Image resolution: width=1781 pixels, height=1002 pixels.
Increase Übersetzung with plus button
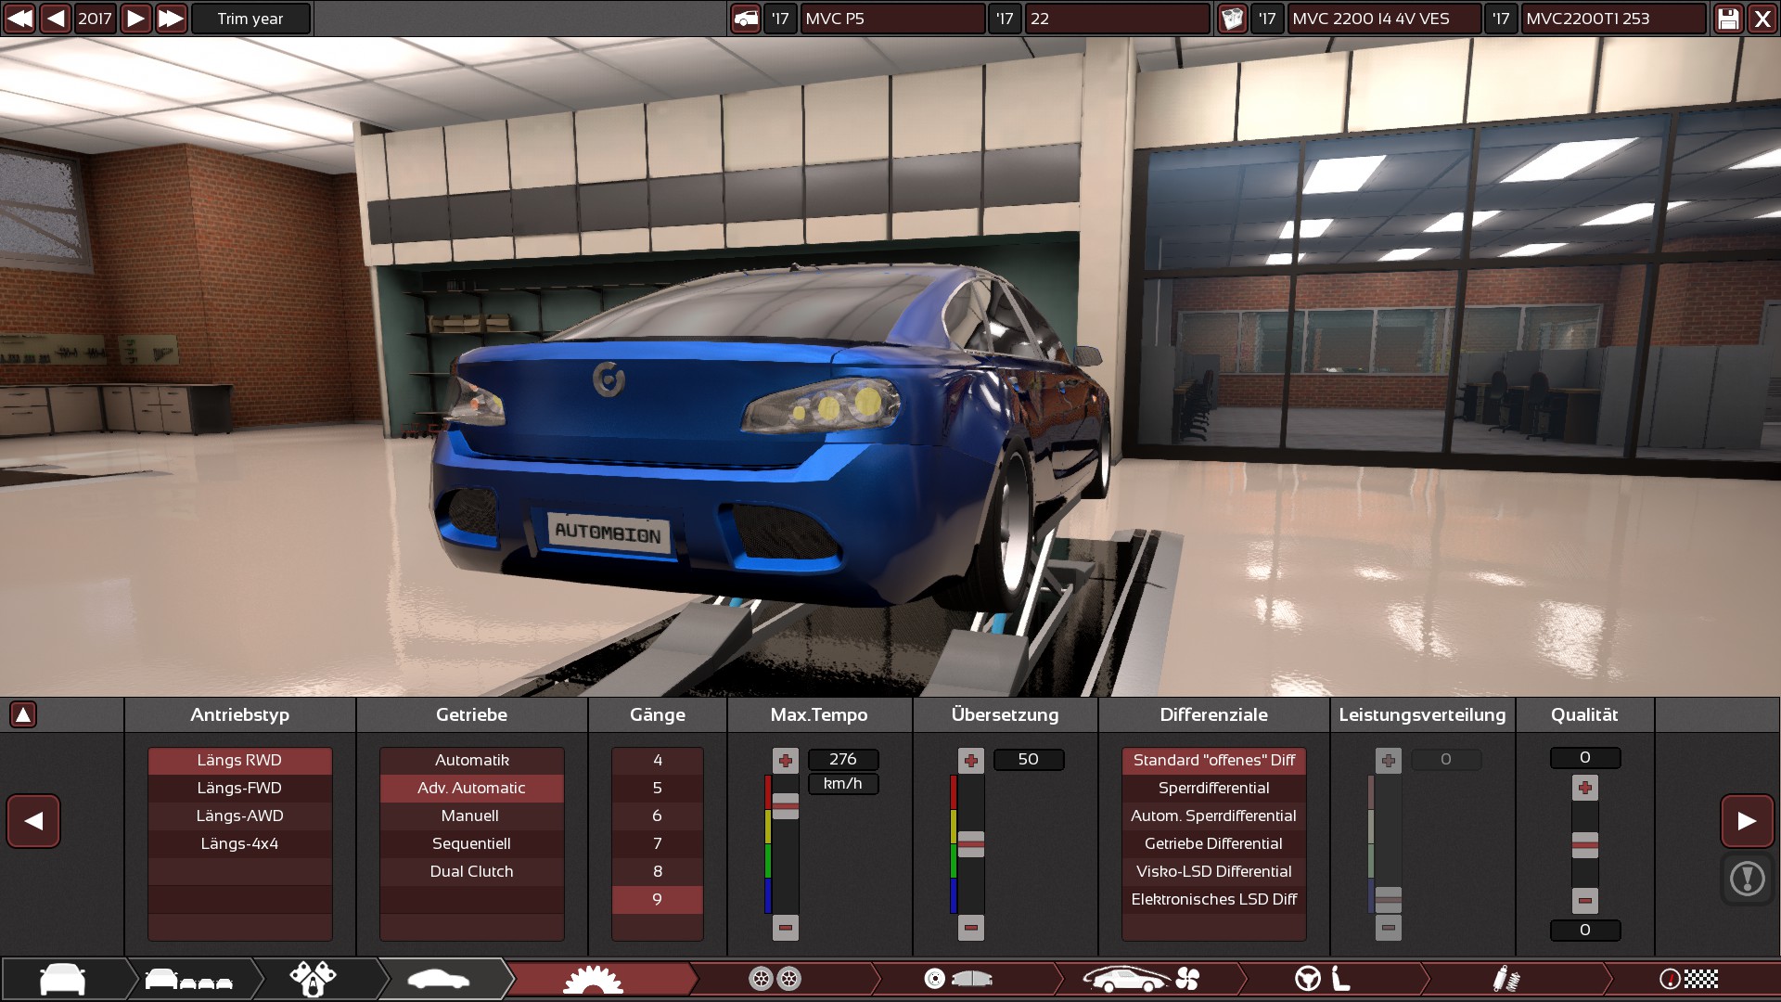[971, 761]
